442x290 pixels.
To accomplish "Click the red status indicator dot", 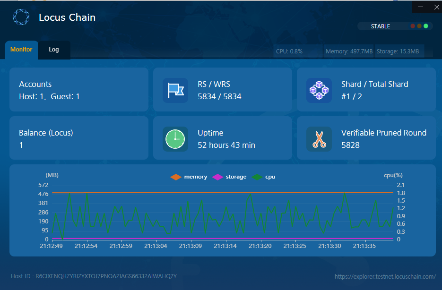I will [x=413, y=26].
